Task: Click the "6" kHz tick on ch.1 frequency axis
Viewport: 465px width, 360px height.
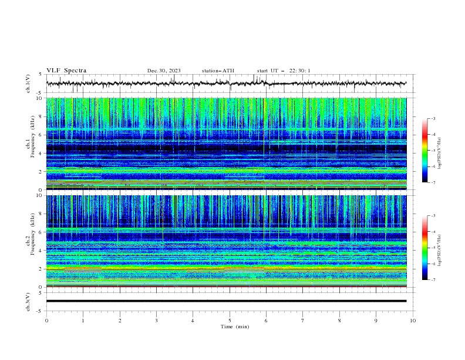Action: click(x=41, y=135)
